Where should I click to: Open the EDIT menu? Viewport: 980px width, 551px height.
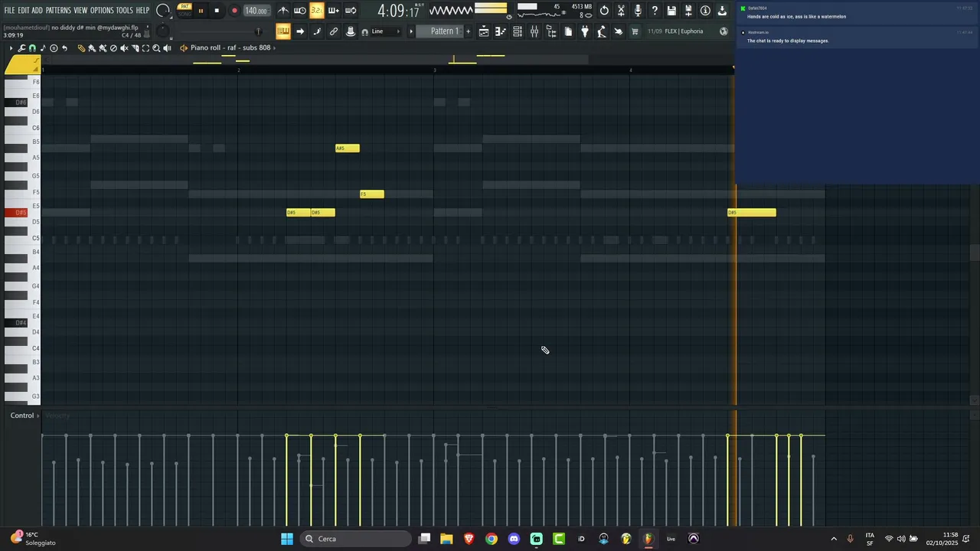click(x=24, y=11)
